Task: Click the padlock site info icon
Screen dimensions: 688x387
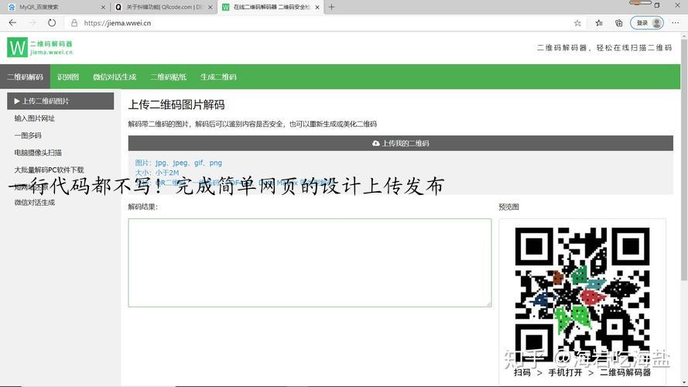Action: pos(74,22)
